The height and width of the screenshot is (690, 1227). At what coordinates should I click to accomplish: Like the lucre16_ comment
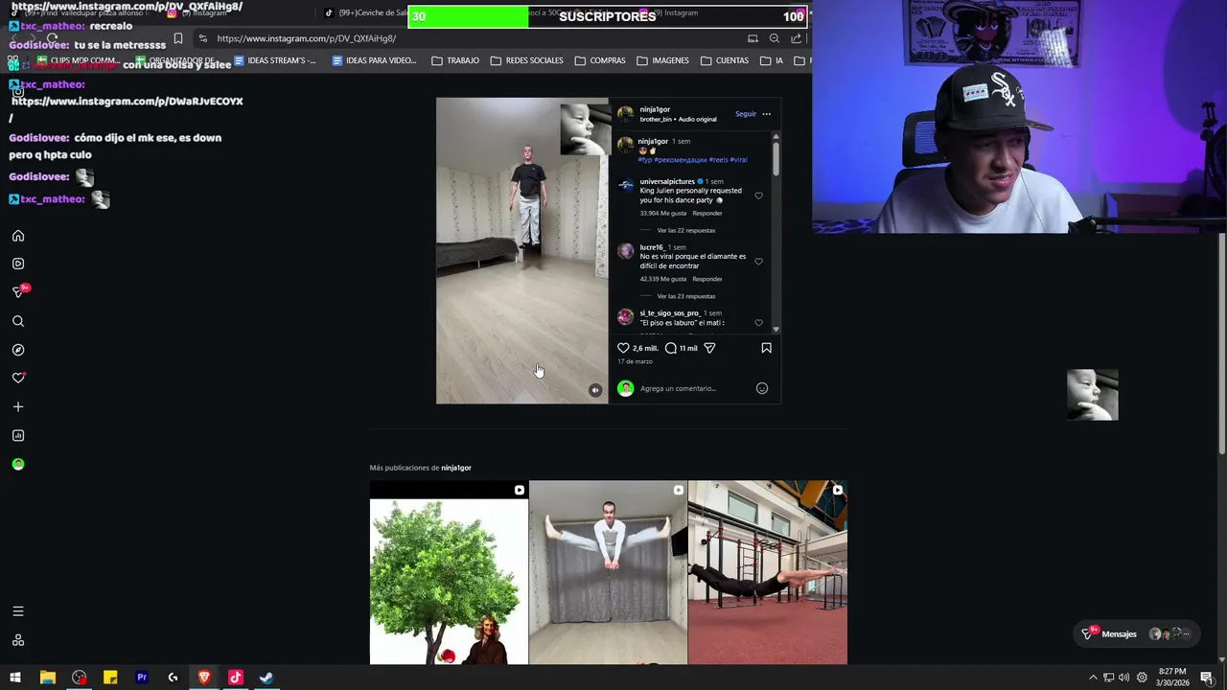coord(758,262)
